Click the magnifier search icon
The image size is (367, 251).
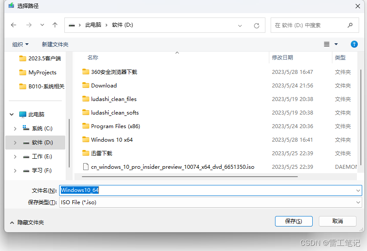[350, 25]
